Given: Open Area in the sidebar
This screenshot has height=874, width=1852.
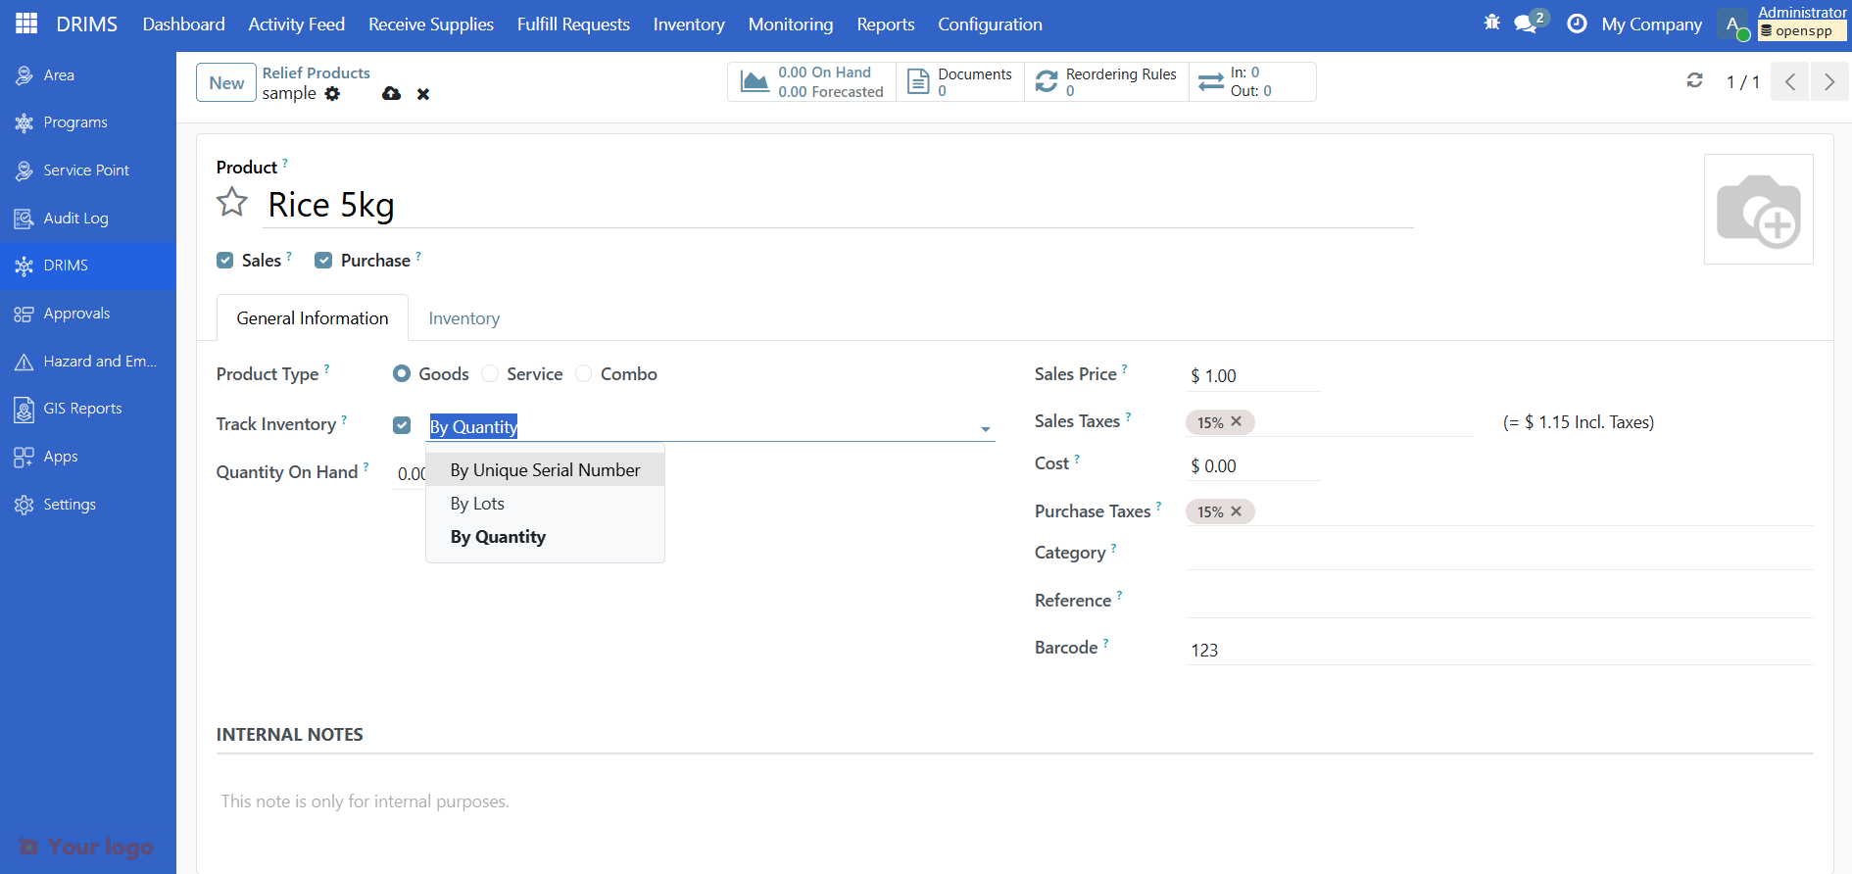Looking at the screenshot, I should click(88, 74).
